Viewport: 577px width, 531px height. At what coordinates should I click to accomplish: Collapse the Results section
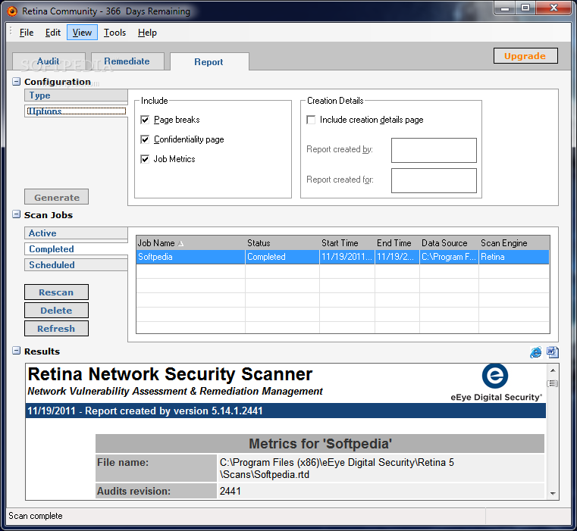[16, 351]
